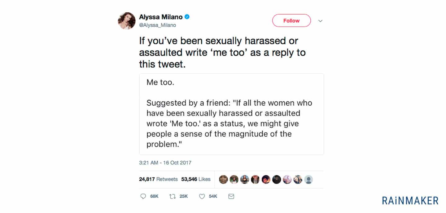View the 53,546 Likes list
The height and width of the screenshot is (213, 446).
click(196, 179)
